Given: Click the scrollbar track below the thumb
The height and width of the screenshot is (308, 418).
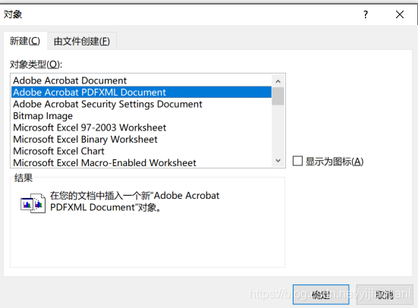Looking at the screenshot, I should [x=278, y=130].
